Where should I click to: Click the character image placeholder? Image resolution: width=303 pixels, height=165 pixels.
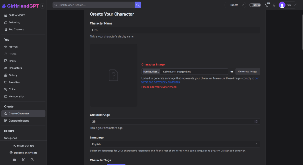pyautogui.click(x=113, y=75)
